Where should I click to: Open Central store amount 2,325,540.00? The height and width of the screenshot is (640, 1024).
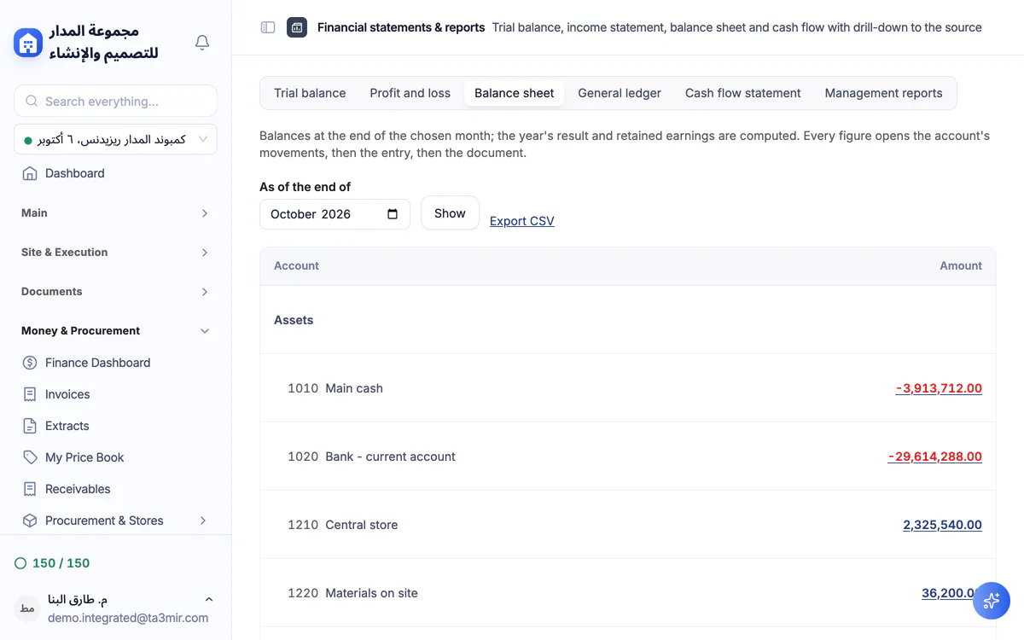(942, 525)
